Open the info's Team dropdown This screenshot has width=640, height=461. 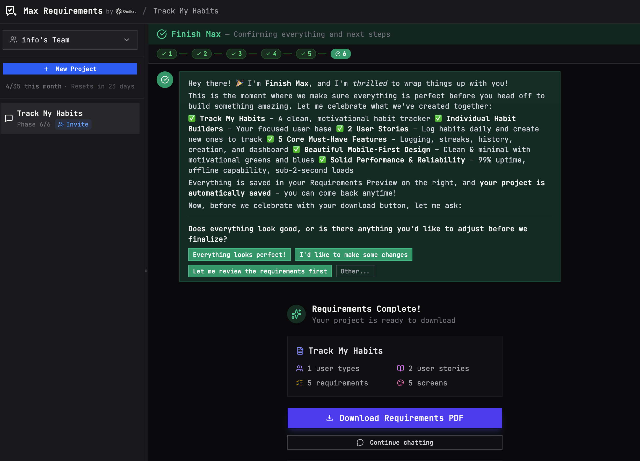point(70,40)
